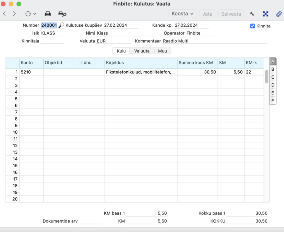Click the Dokumentide arv field
This screenshot has height=232, width=284.
click(x=90, y=221)
